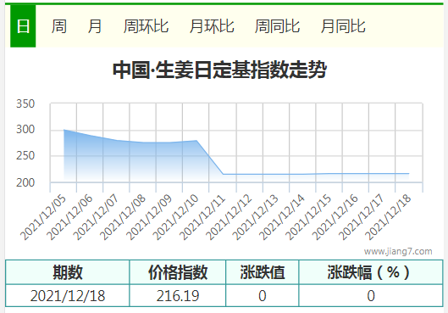This screenshot has height=313, width=448.
Task: Click the 期数 column header
Action: (68, 272)
